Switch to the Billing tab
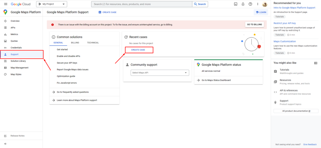 coord(75,43)
